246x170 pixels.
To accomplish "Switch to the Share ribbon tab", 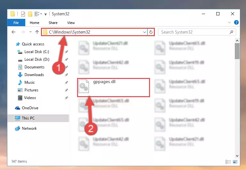I will coord(53,23).
